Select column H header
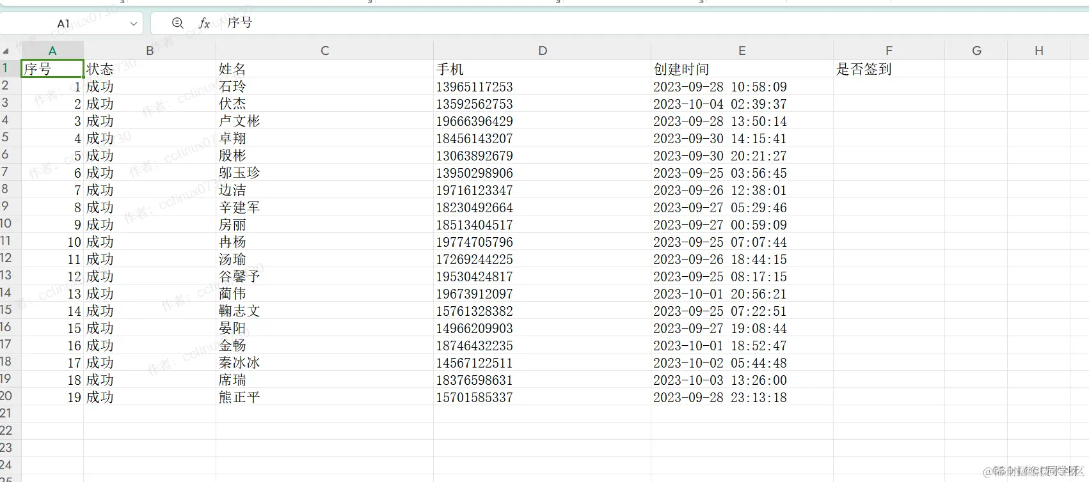Viewport: 1089px width, 482px height. [x=1038, y=51]
